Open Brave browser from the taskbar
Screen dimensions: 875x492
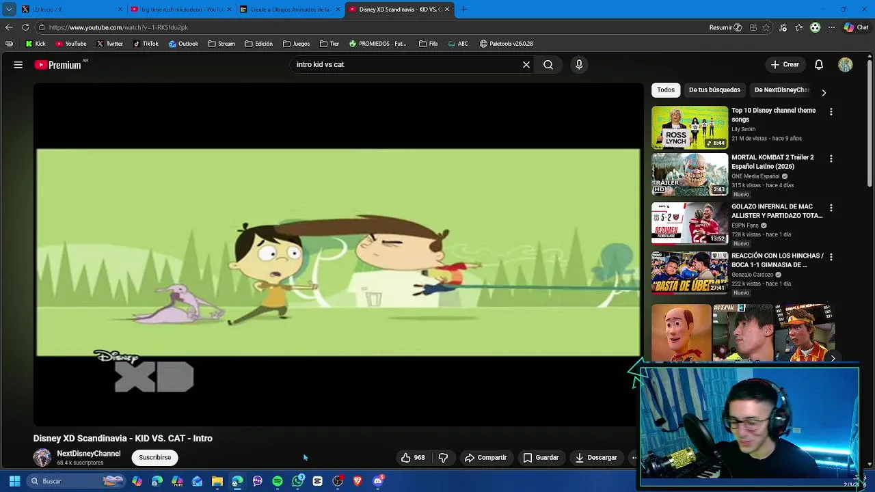click(x=358, y=481)
